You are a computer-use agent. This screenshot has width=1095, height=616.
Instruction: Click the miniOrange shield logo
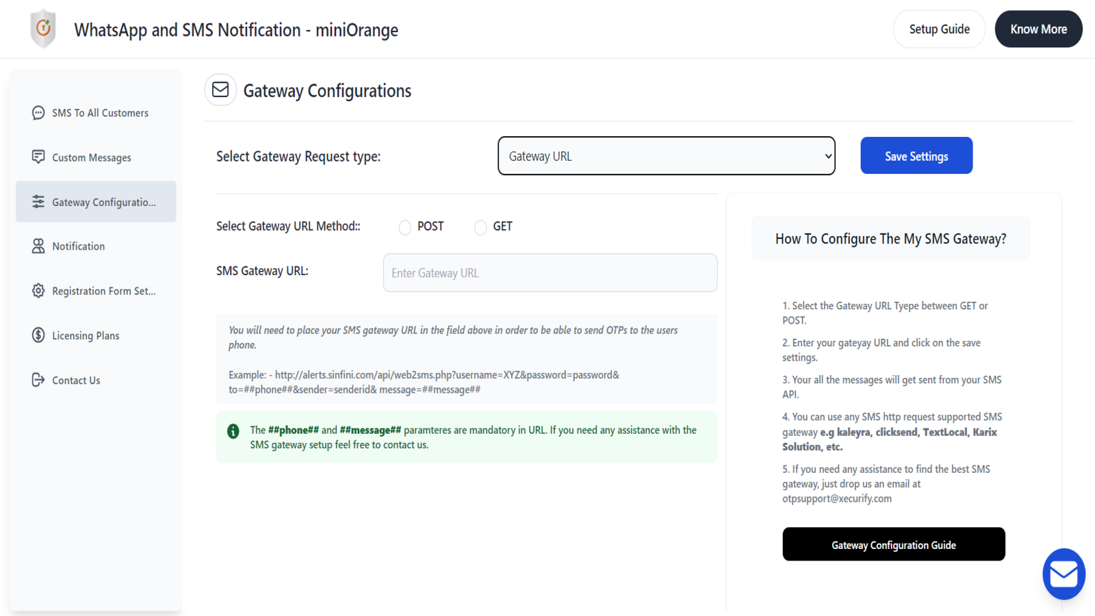click(x=42, y=29)
